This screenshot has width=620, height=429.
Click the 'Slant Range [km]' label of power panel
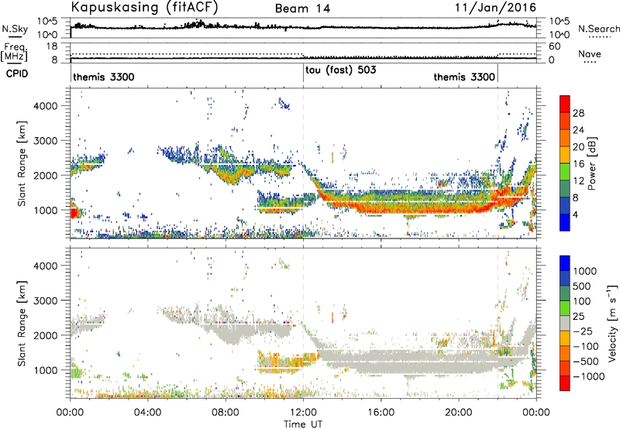(22, 163)
